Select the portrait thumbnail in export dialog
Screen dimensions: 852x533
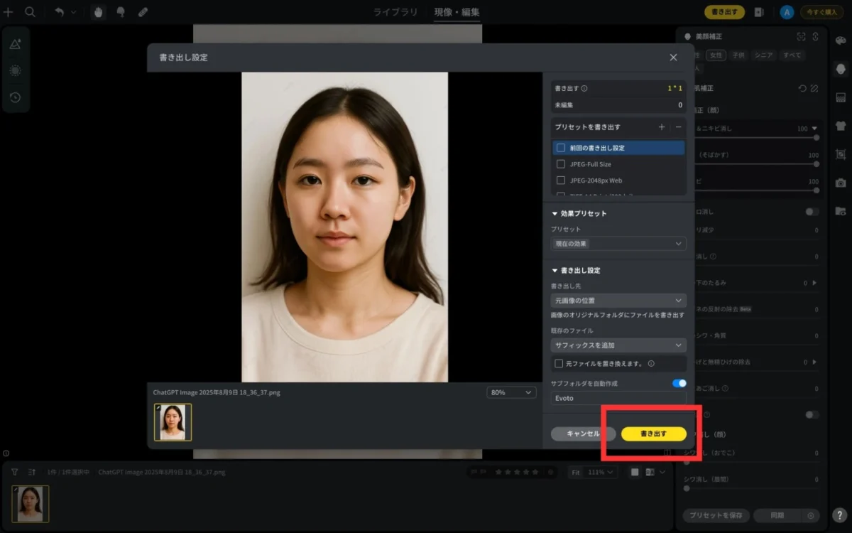click(173, 422)
